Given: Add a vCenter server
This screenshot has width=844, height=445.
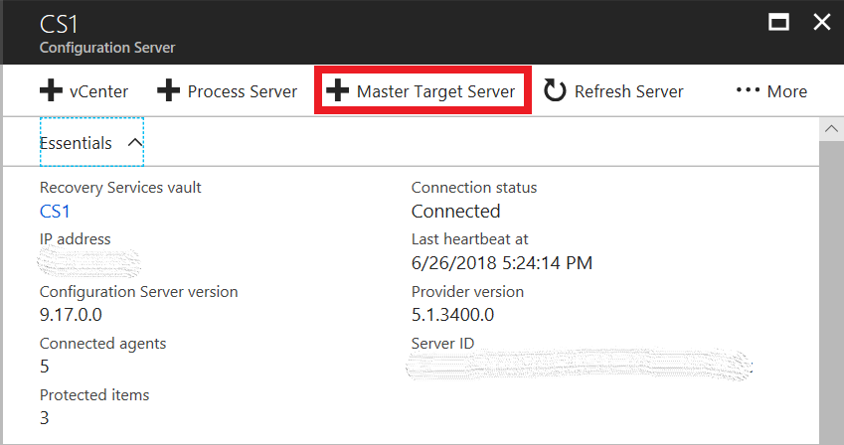Looking at the screenshot, I should point(84,91).
